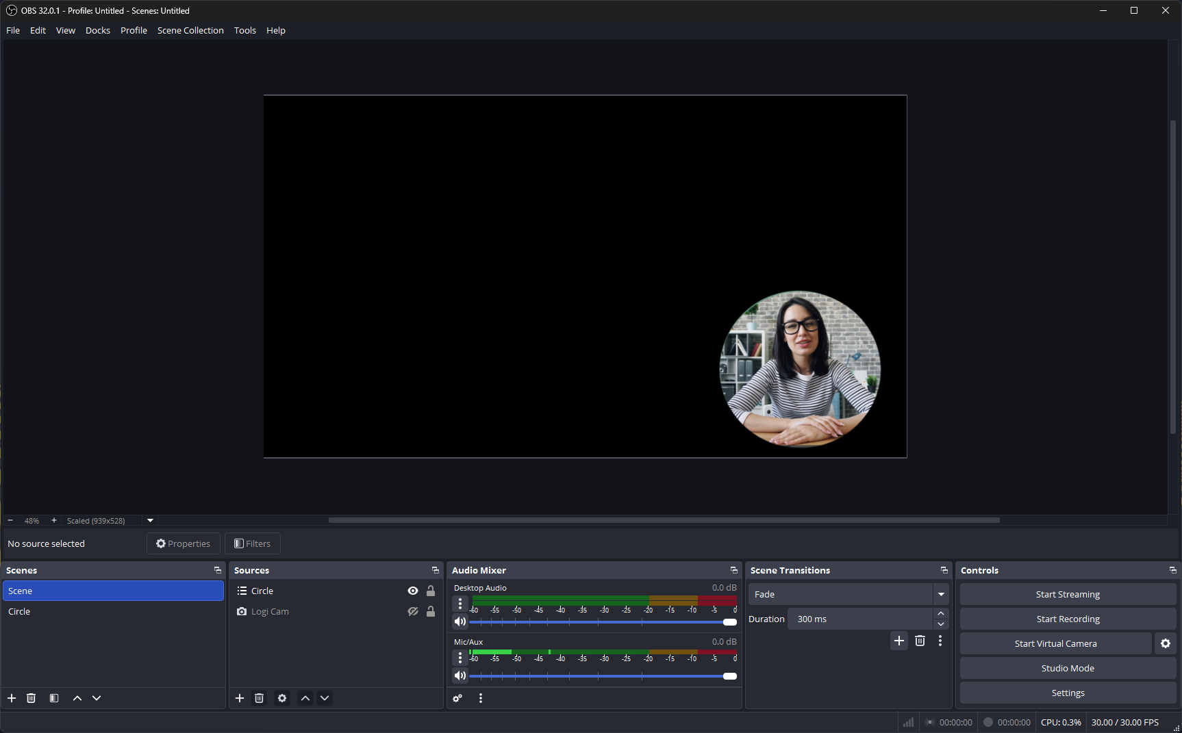Click Start Recording button
1182x733 pixels.
pyautogui.click(x=1068, y=619)
